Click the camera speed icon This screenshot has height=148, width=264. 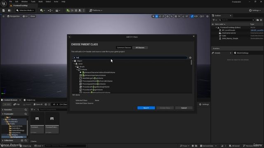(202, 16)
